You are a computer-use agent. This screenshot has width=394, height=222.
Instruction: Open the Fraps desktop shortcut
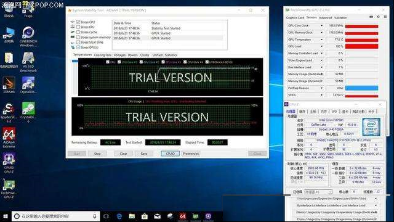pyautogui.click(x=28, y=10)
